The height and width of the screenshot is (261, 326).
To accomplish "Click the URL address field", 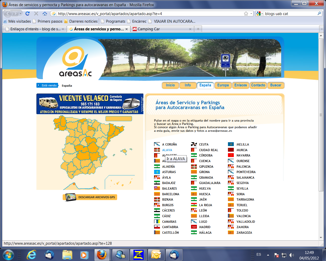I will (x=148, y=14).
